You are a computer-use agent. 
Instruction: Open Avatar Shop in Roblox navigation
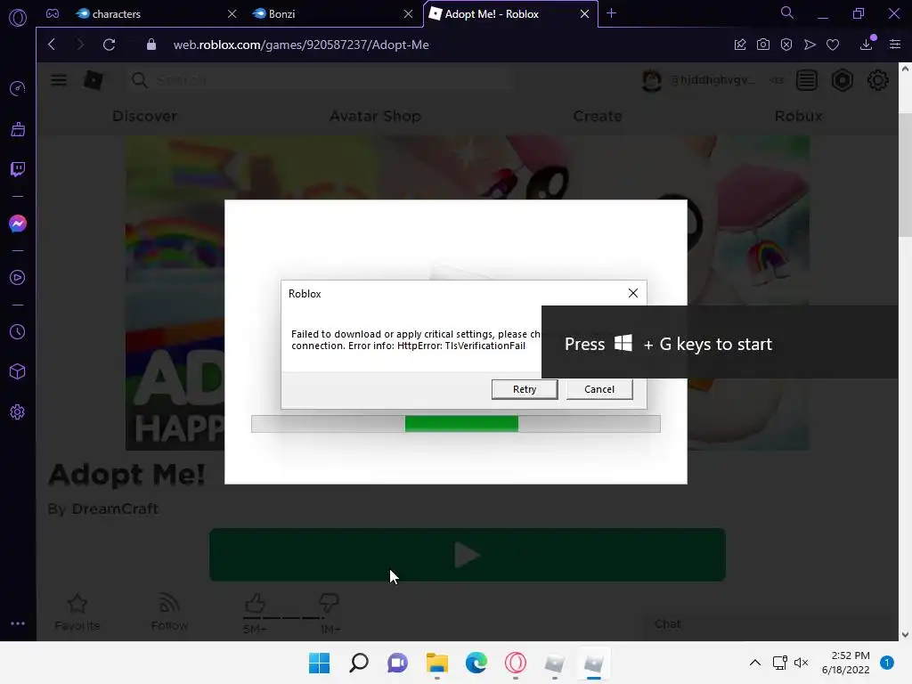point(375,116)
